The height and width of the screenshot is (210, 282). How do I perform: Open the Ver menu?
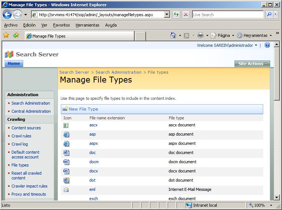[44, 25]
